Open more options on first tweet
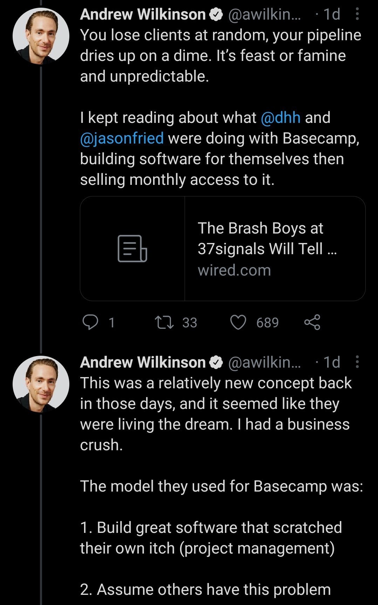Viewport: 378px width, 605px height. (x=357, y=14)
